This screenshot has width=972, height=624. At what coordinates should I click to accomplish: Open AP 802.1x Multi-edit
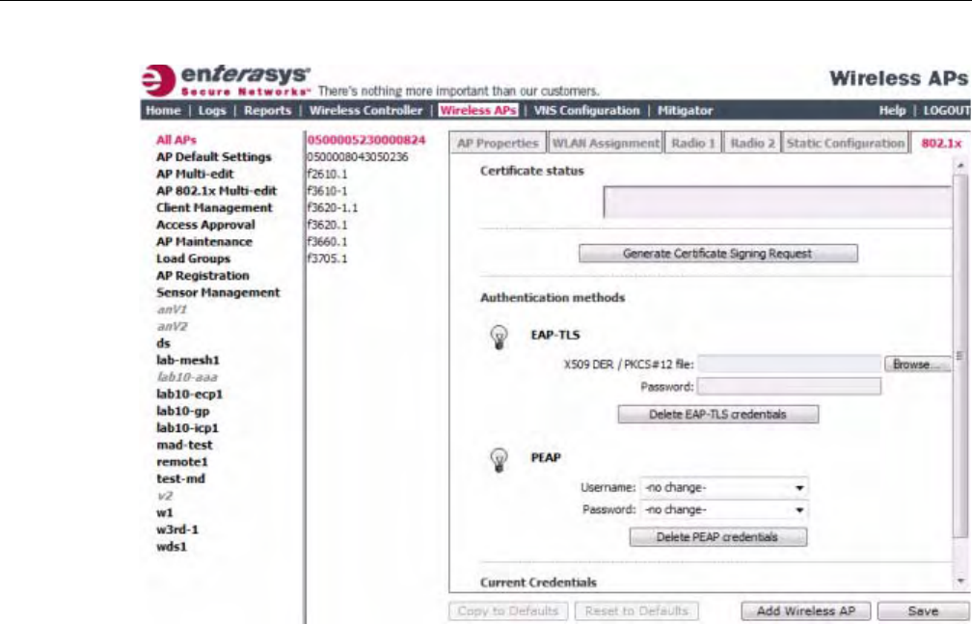click(216, 190)
